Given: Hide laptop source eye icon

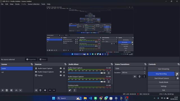Looking at the screenshot, I should pos(61,75).
